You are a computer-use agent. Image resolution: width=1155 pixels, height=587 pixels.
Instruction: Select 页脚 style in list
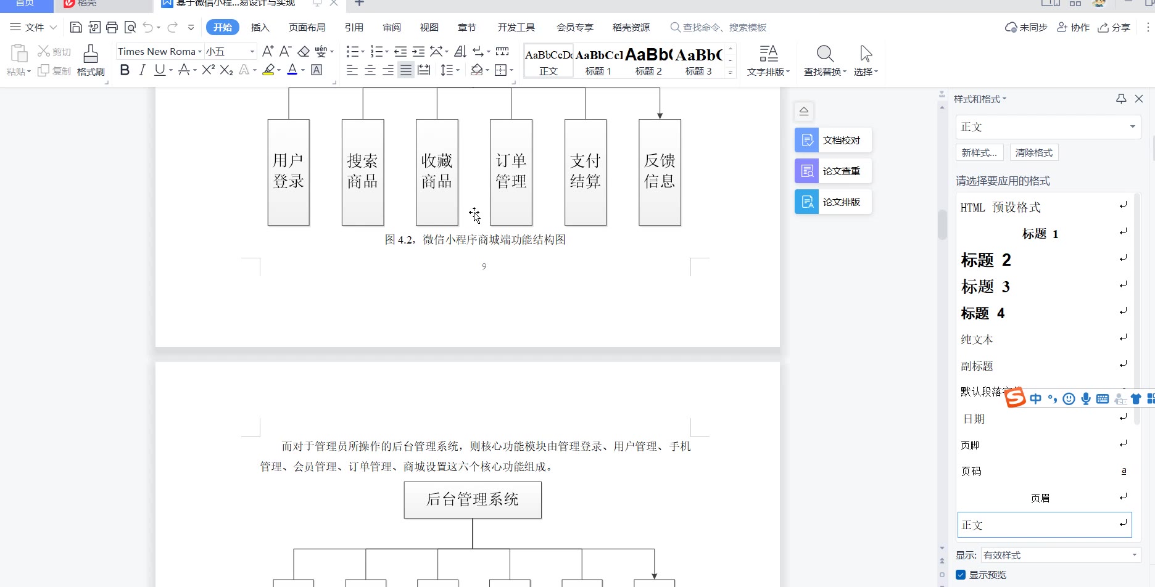tap(1045, 445)
